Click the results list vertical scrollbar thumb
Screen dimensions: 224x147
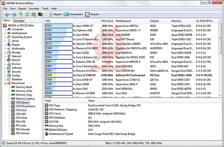pyautogui.click(x=220, y=38)
